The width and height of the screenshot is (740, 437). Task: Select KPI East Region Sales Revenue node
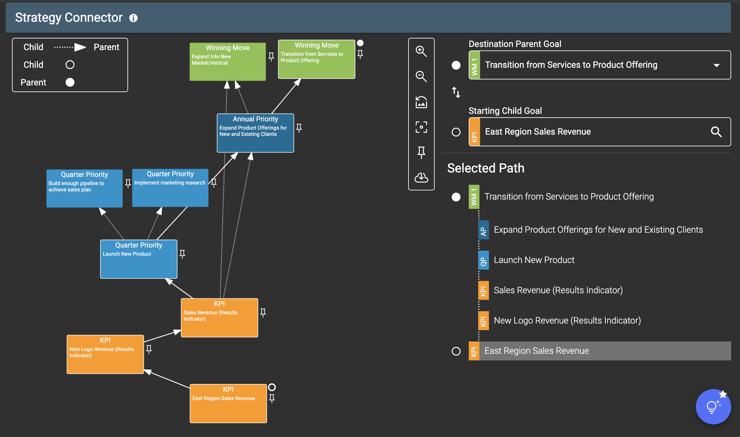tap(228, 404)
